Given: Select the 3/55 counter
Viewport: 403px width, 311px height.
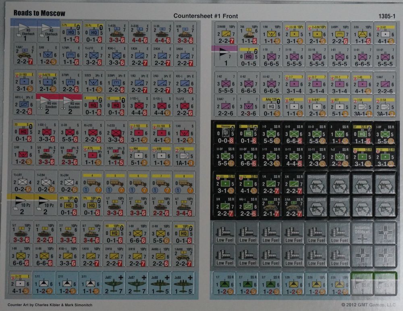Looking at the screenshot, I should 362,33.
